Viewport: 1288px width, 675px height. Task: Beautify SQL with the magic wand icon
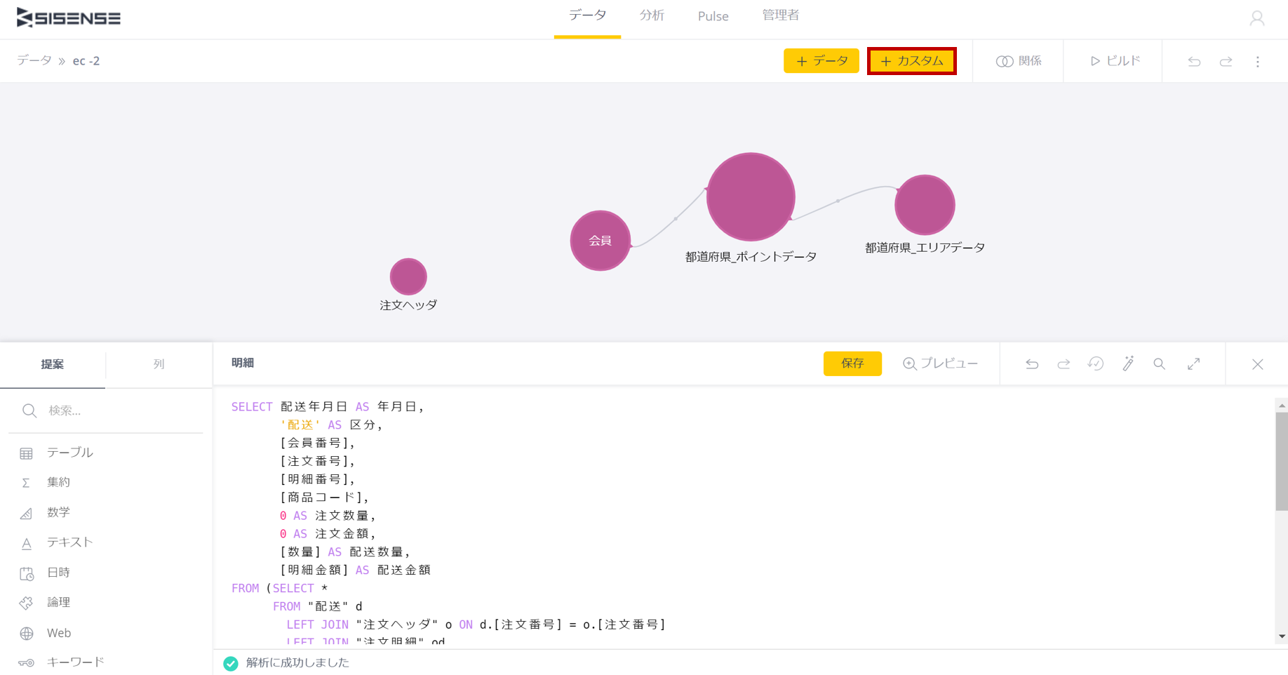[1127, 363]
